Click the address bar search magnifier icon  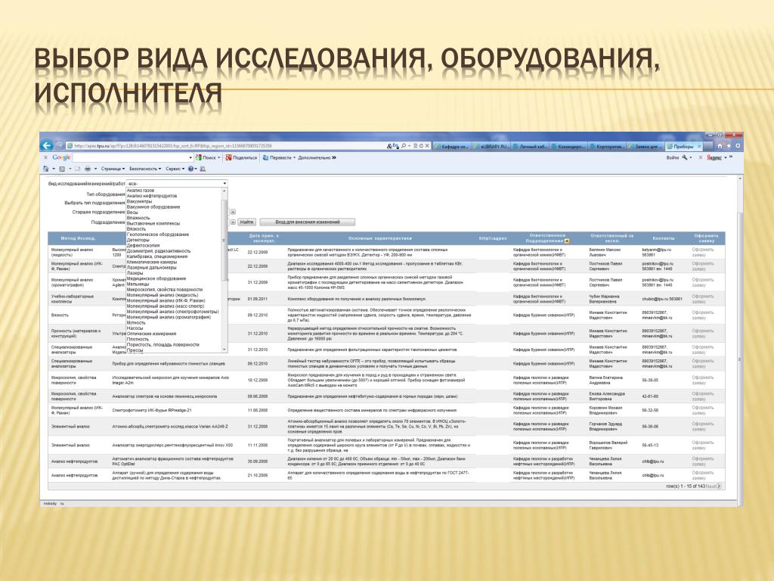pos(404,146)
